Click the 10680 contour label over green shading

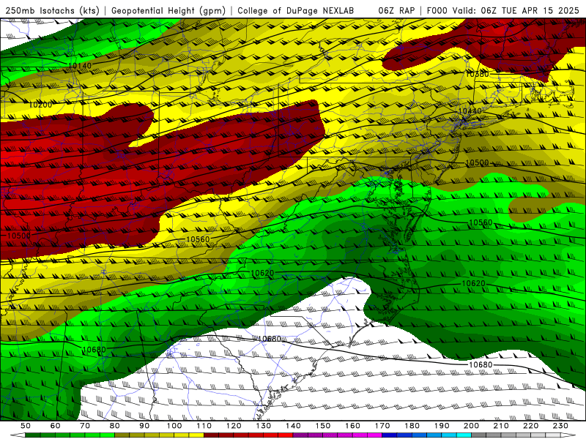pyautogui.click(x=94, y=350)
